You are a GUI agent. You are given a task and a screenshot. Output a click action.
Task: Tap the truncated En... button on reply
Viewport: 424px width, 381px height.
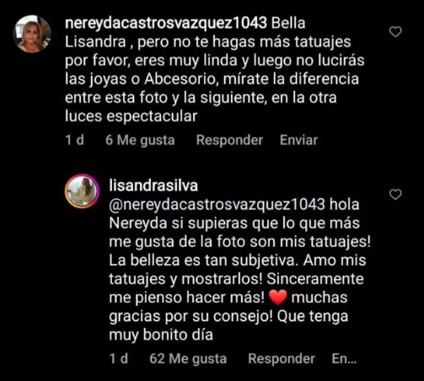(x=344, y=358)
